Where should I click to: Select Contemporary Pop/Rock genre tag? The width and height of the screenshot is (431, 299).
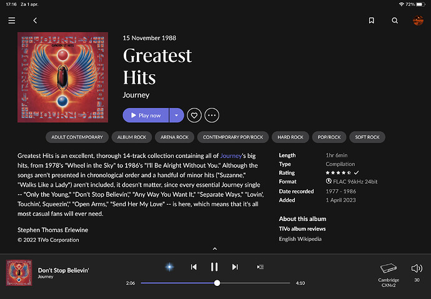233,137
